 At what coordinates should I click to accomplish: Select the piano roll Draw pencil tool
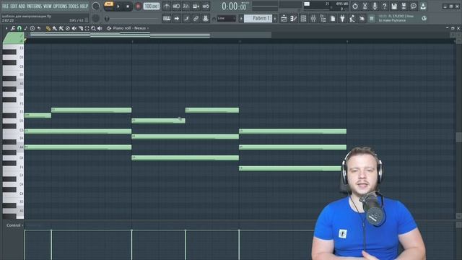[48, 28]
